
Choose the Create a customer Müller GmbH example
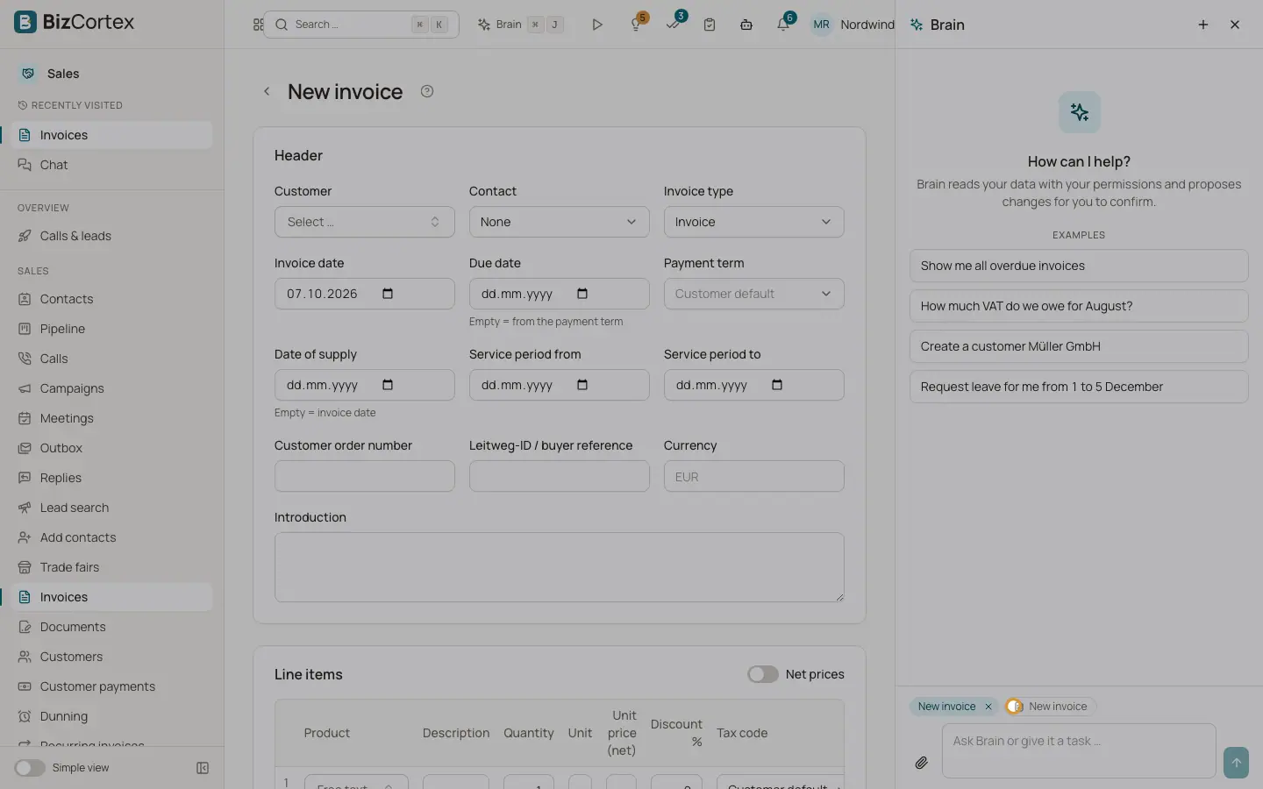click(x=1079, y=346)
